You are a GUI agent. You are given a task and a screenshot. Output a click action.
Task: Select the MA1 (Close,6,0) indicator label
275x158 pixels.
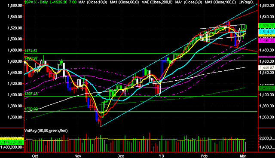189,2
